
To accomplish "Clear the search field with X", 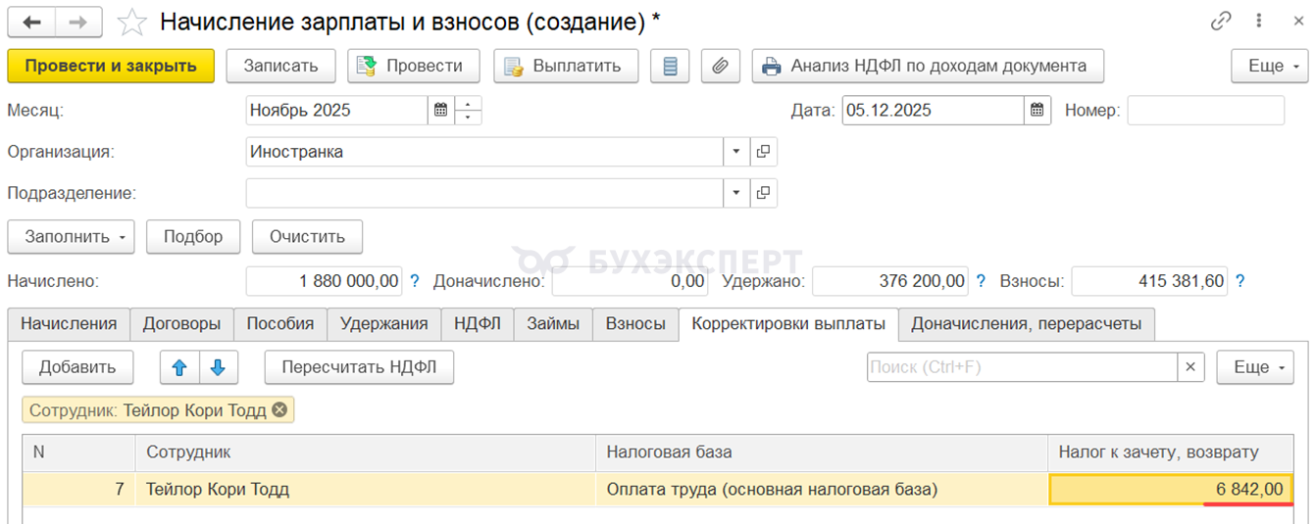I will pyautogui.click(x=1189, y=367).
